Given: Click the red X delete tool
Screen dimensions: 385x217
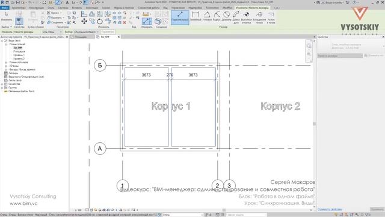Looking at the screenshot, I should (x=125, y=22).
